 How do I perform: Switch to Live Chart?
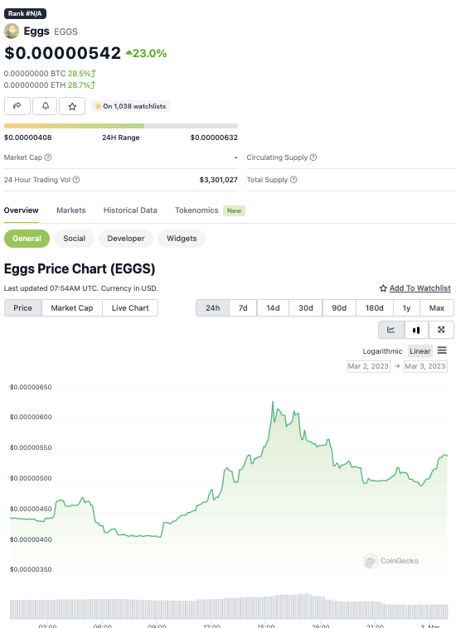point(130,308)
